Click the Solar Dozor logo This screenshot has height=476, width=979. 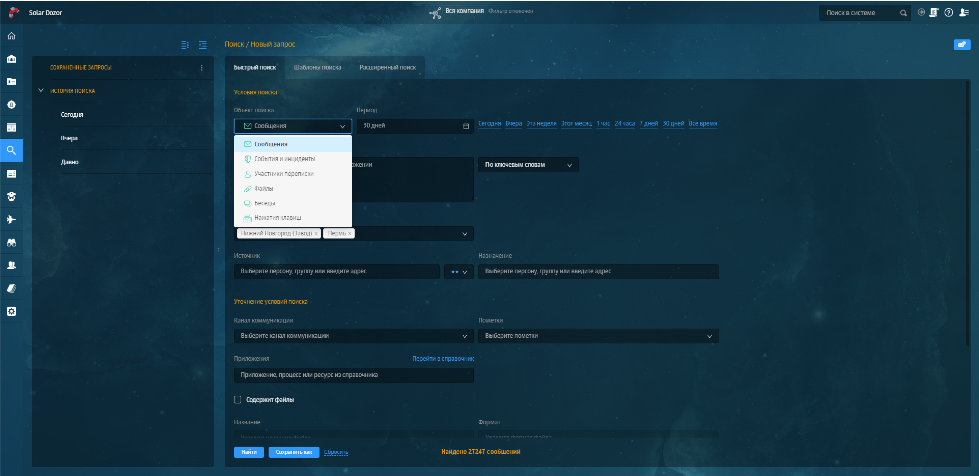pyautogui.click(x=14, y=12)
